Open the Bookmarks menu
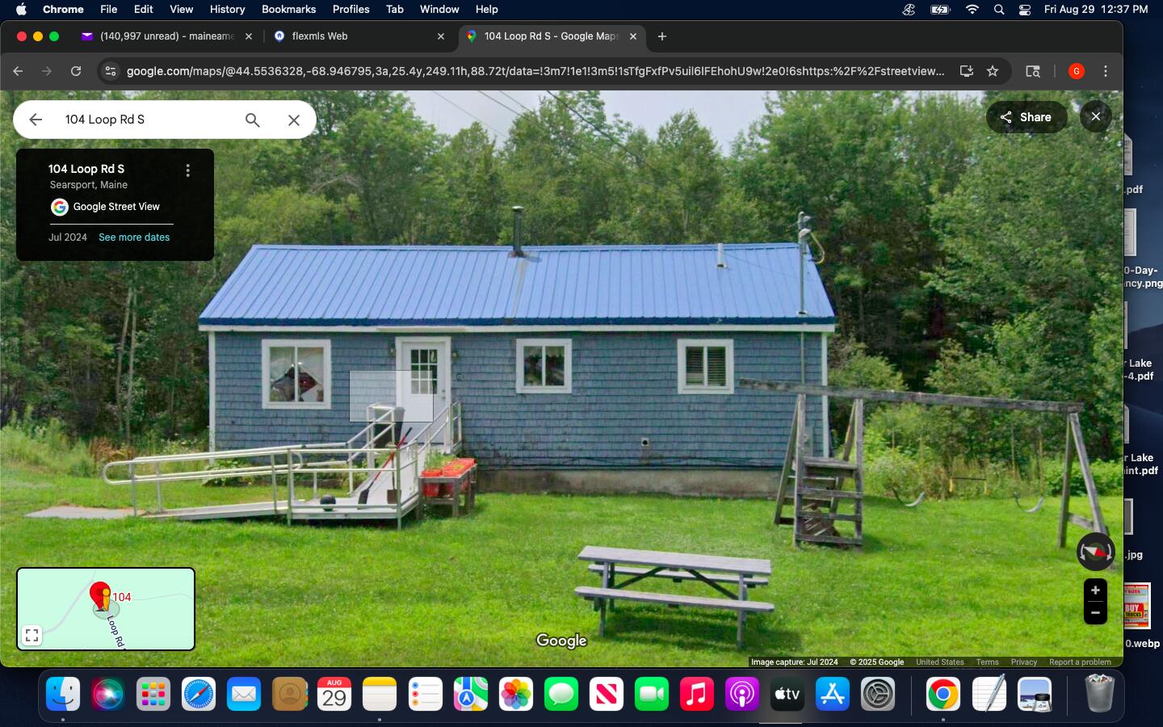1163x727 pixels. point(288,9)
